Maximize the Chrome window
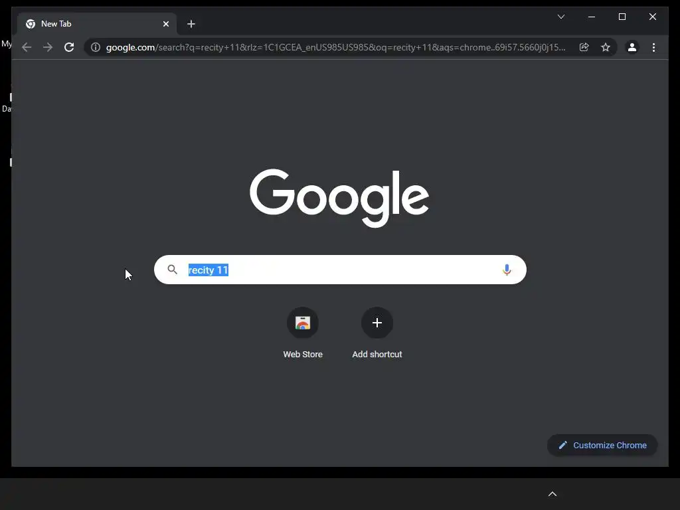This screenshot has height=510, width=680. tap(622, 17)
